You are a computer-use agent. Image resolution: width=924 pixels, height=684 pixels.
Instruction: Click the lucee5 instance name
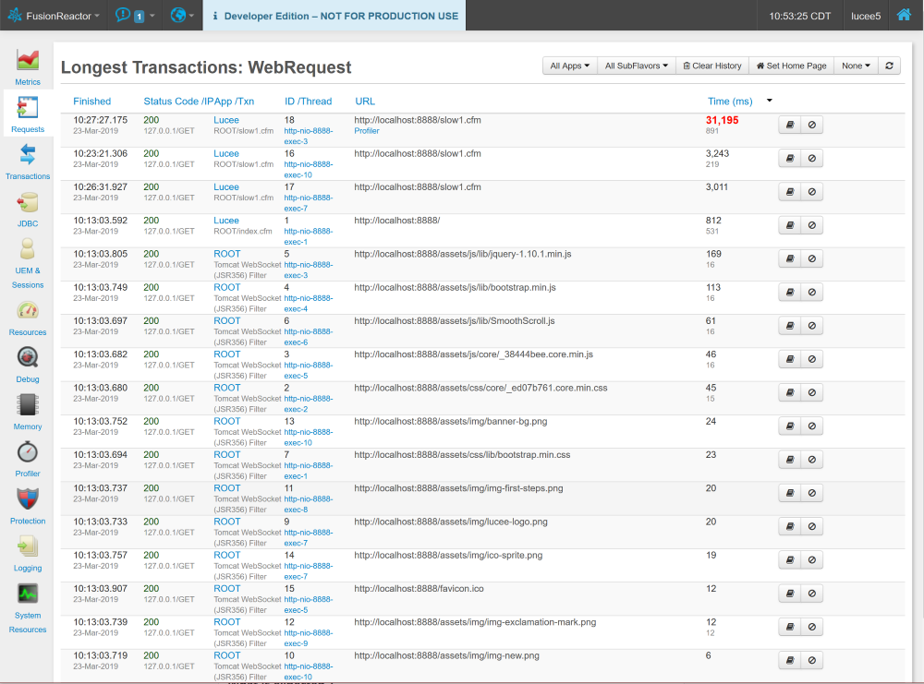point(866,16)
